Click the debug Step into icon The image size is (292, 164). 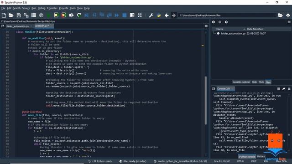102,15
